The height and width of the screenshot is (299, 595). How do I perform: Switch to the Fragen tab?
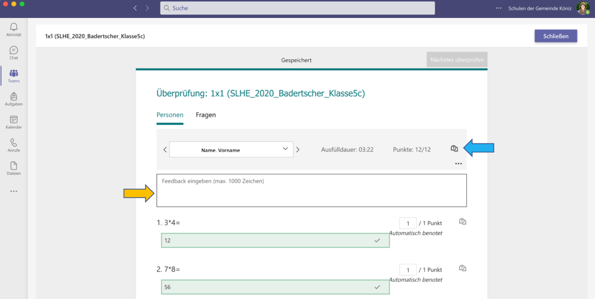206,115
